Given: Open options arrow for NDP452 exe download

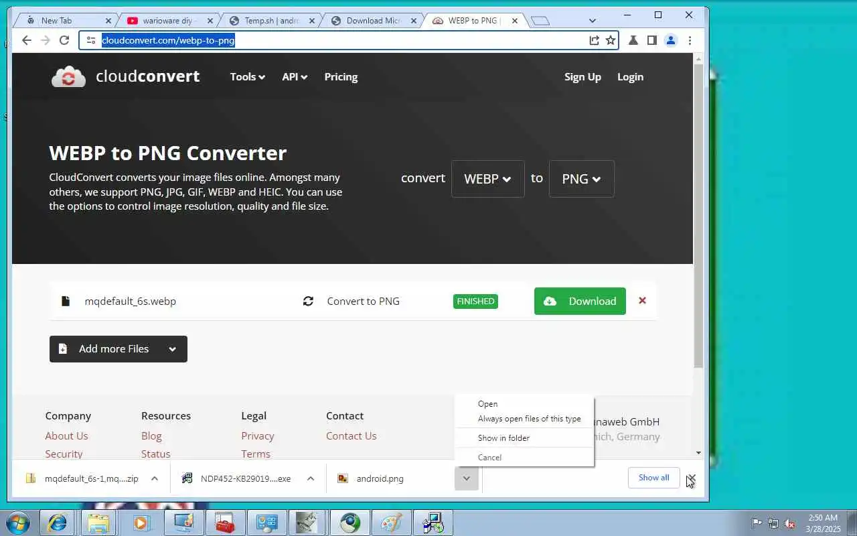Looking at the screenshot, I should 311,478.
